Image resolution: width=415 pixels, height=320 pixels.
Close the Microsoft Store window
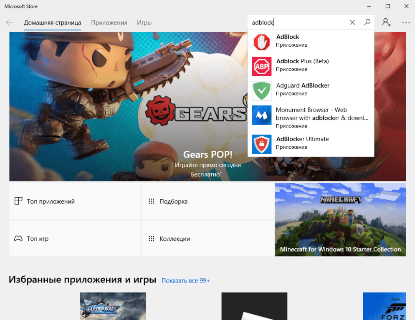click(406, 6)
